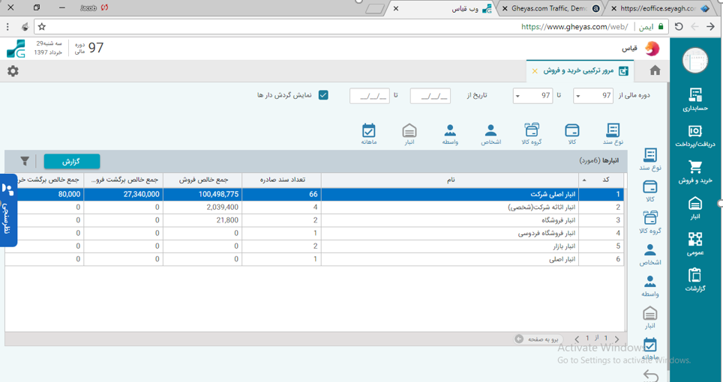The image size is (723, 382).
Task: Click the back arrow below side icon list
Action: pyautogui.click(x=649, y=375)
